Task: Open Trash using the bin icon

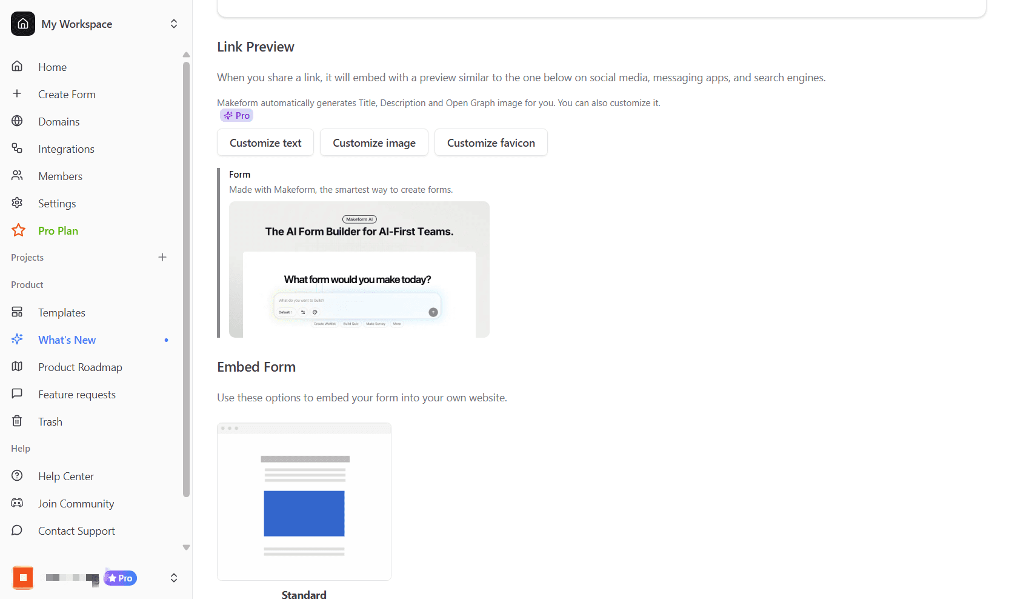Action: pyautogui.click(x=17, y=421)
